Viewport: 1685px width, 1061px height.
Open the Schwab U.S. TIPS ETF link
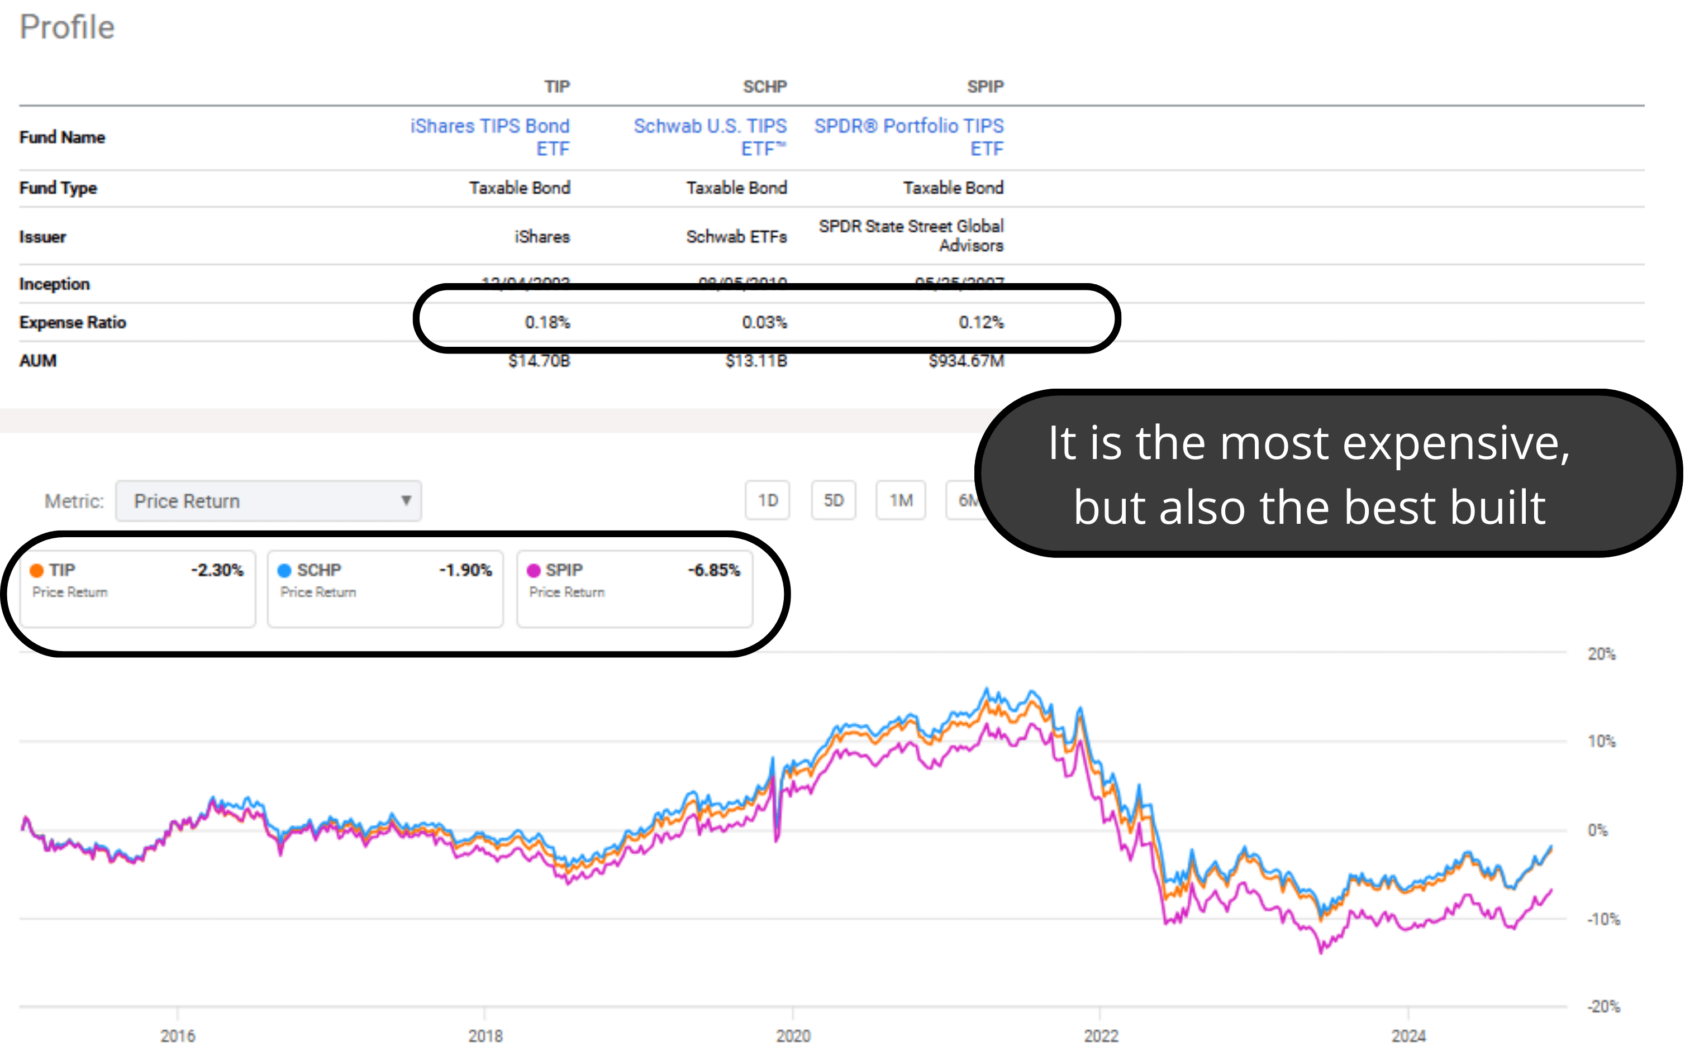click(x=710, y=137)
